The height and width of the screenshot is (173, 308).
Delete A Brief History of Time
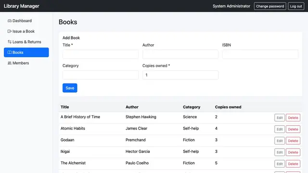click(x=293, y=118)
